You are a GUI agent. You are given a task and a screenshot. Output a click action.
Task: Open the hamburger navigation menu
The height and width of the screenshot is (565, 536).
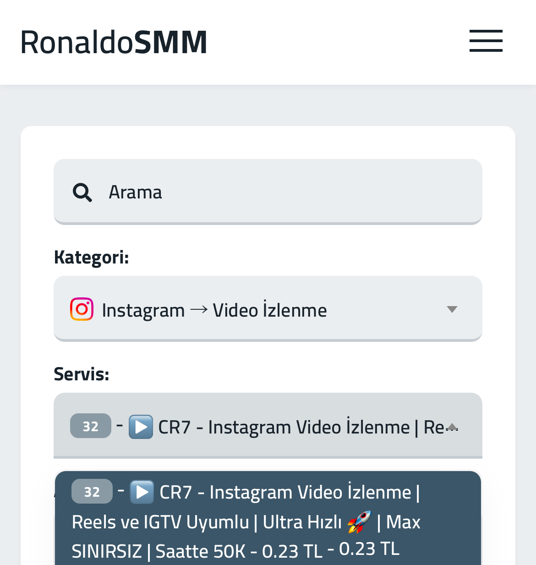[486, 41]
